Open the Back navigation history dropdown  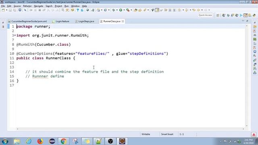202,10
